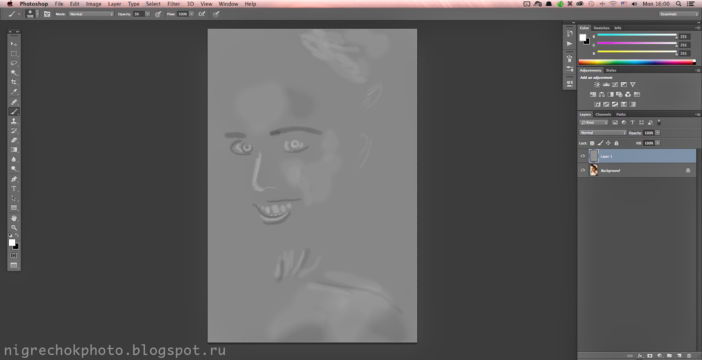
Task: Open the layer blend mode dropdown
Action: point(603,133)
